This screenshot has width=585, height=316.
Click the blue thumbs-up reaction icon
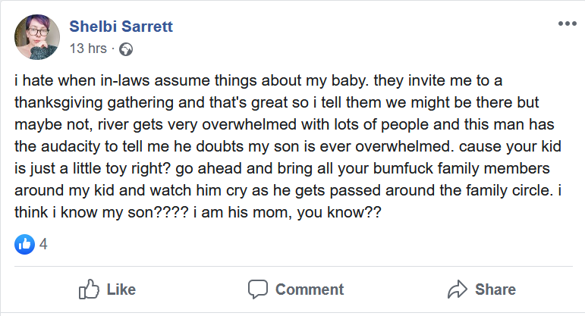pos(24,245)
